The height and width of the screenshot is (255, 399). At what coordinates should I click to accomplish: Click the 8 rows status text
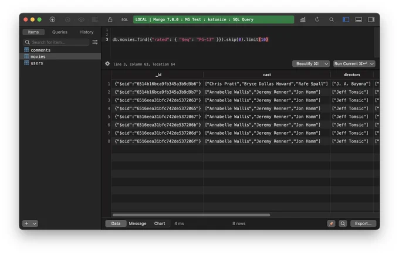pyautogui.click(x=239, y=224)
